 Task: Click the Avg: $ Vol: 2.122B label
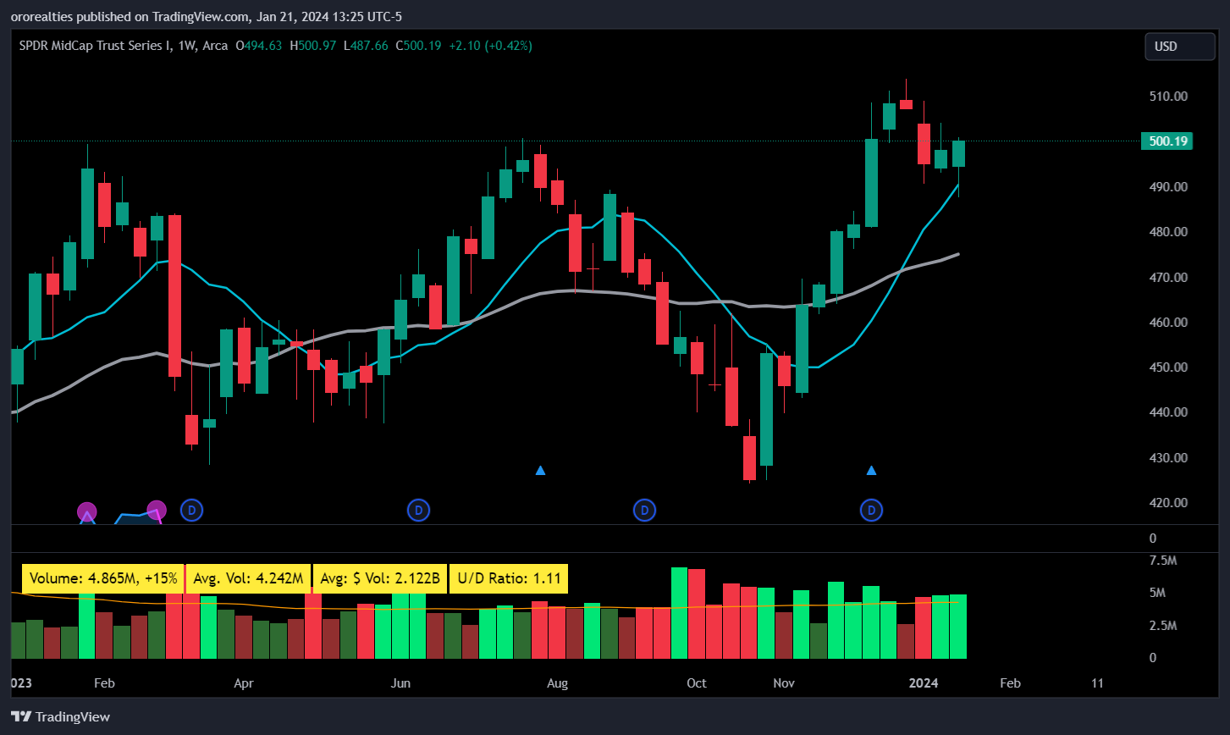coord(380,579)
